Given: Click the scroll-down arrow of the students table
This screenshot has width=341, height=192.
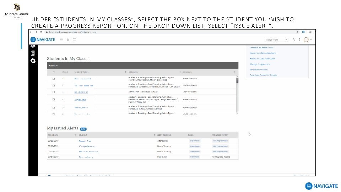Looking at the screenshot, I should pos(237,113).
